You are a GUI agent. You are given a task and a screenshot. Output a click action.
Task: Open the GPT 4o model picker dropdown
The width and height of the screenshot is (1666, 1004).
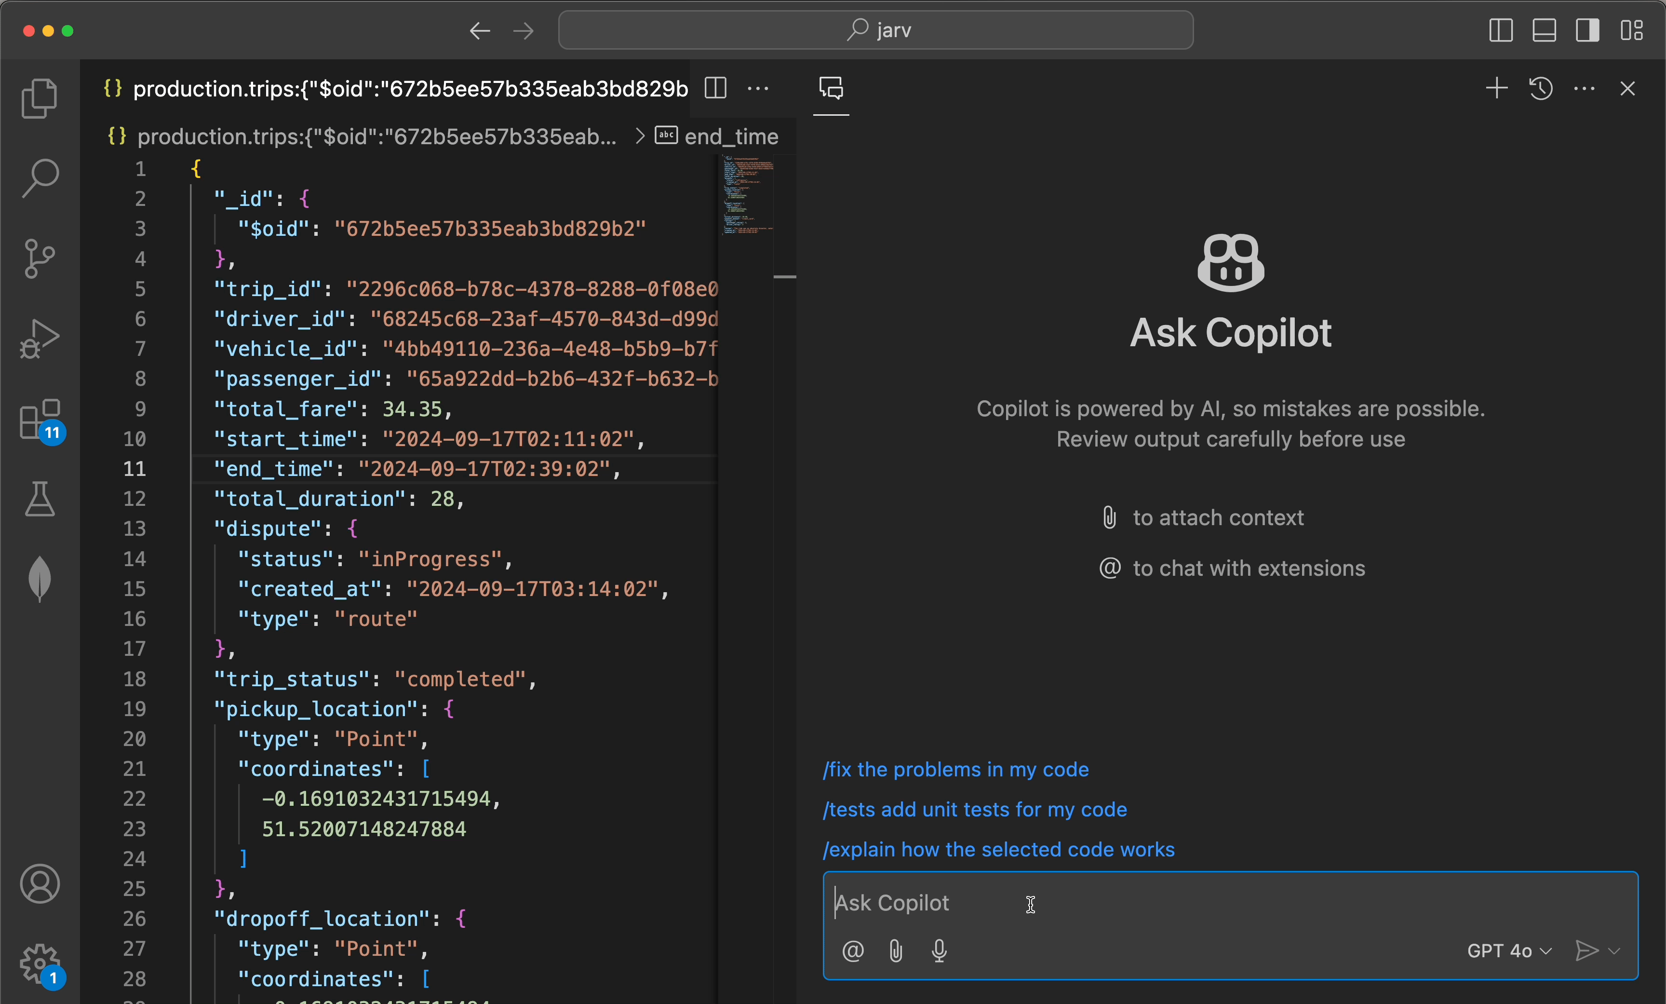point(1508,950)
